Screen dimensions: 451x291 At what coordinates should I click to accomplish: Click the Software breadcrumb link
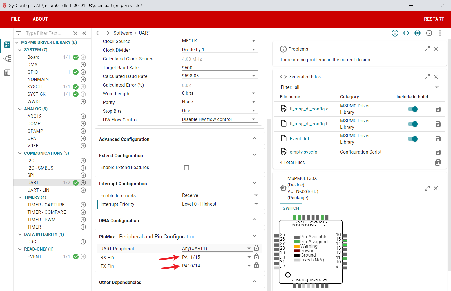pos(123,33)
